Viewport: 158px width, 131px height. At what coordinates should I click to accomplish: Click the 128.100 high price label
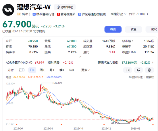57,83
